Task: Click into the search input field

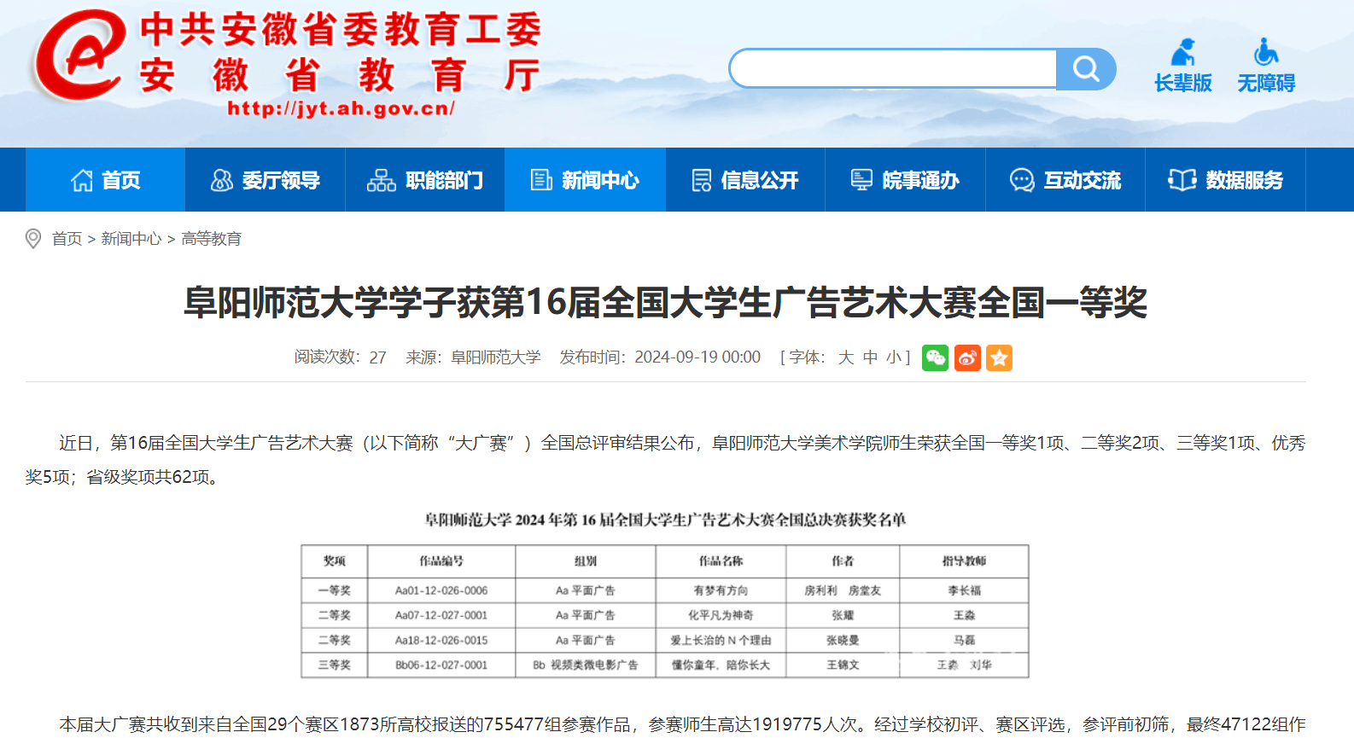Action: 892,69
